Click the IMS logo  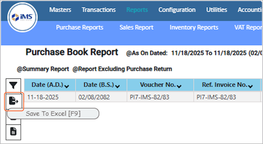(x=23, y=17)
